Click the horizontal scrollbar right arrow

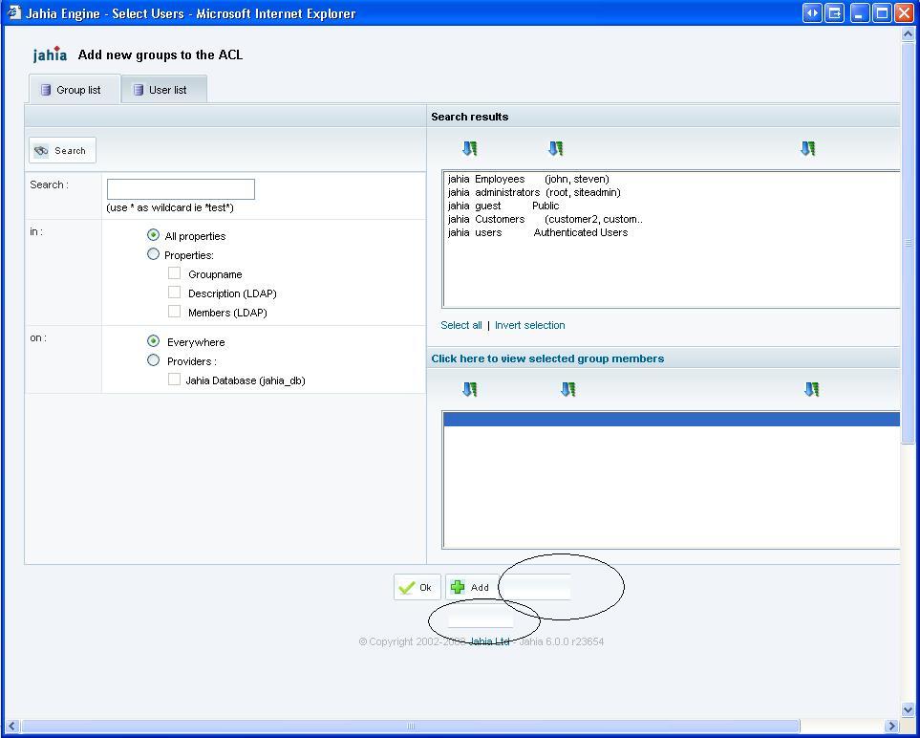point(892,727)
